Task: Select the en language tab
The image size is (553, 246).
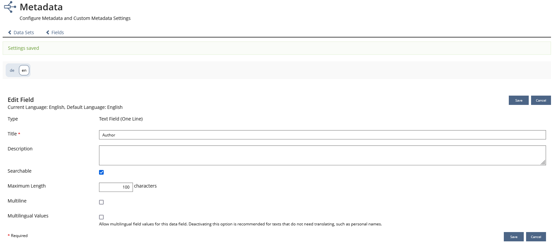Action: tap(24, 70)
